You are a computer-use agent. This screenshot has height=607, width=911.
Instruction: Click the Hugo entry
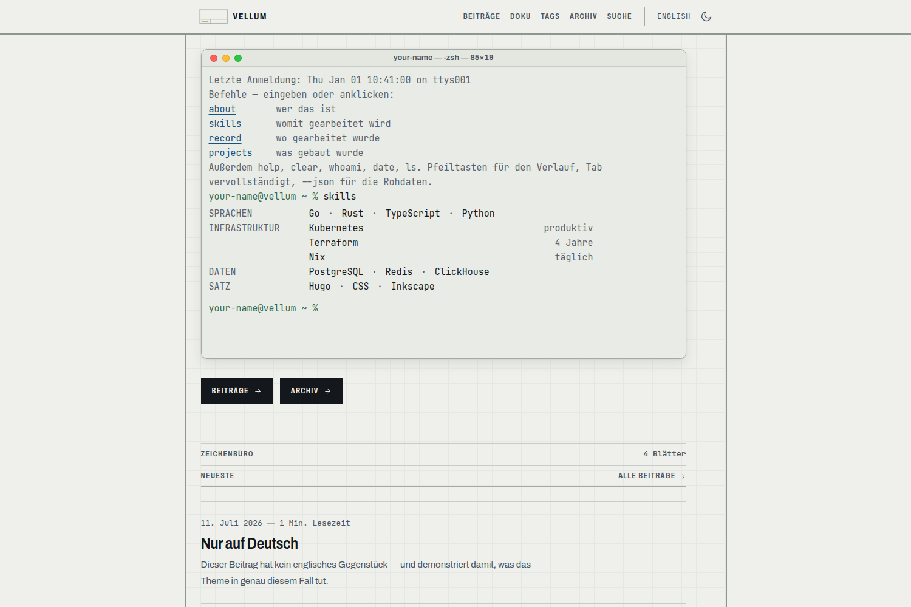pyautogui.click(x=319, y=287)
